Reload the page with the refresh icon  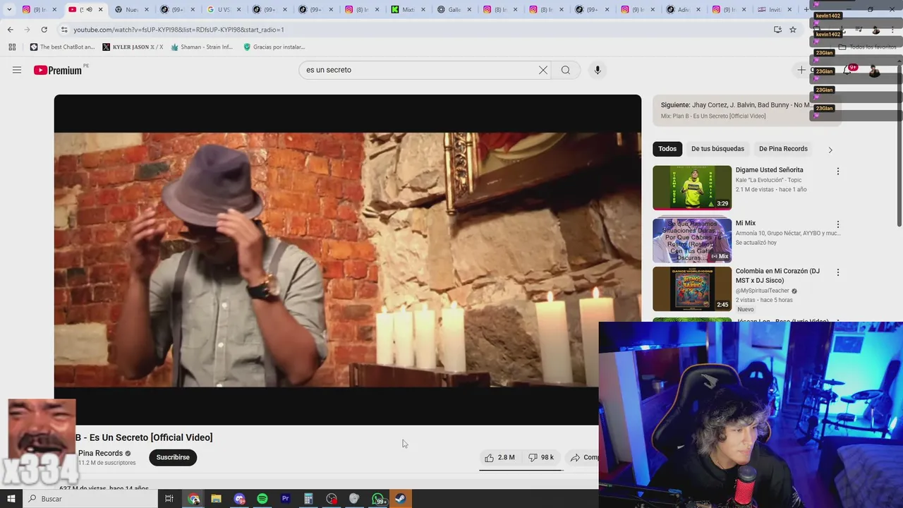click(44, 30)
